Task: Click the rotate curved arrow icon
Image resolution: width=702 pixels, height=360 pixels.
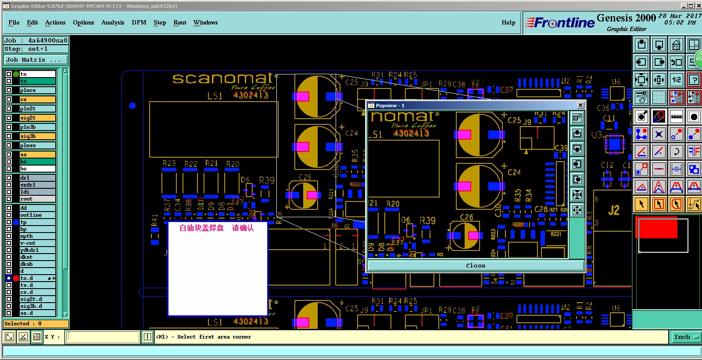Action: click(x=677, y=152)
